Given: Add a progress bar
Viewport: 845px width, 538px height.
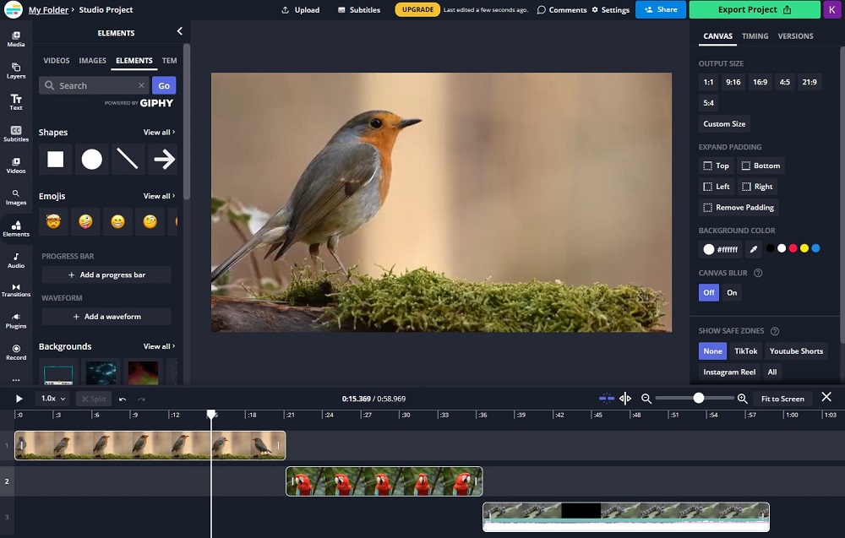Looking at the screenshot, I should pyautogui.click(x=106, y=274).
